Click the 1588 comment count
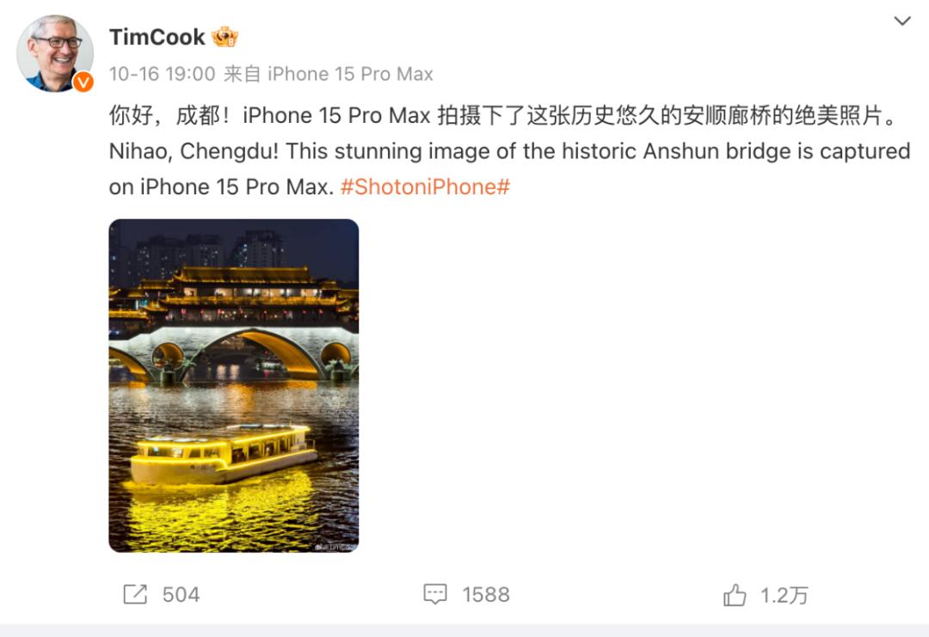Image resolution: width=929 pixels, height=637 pixels. [486, 594]
